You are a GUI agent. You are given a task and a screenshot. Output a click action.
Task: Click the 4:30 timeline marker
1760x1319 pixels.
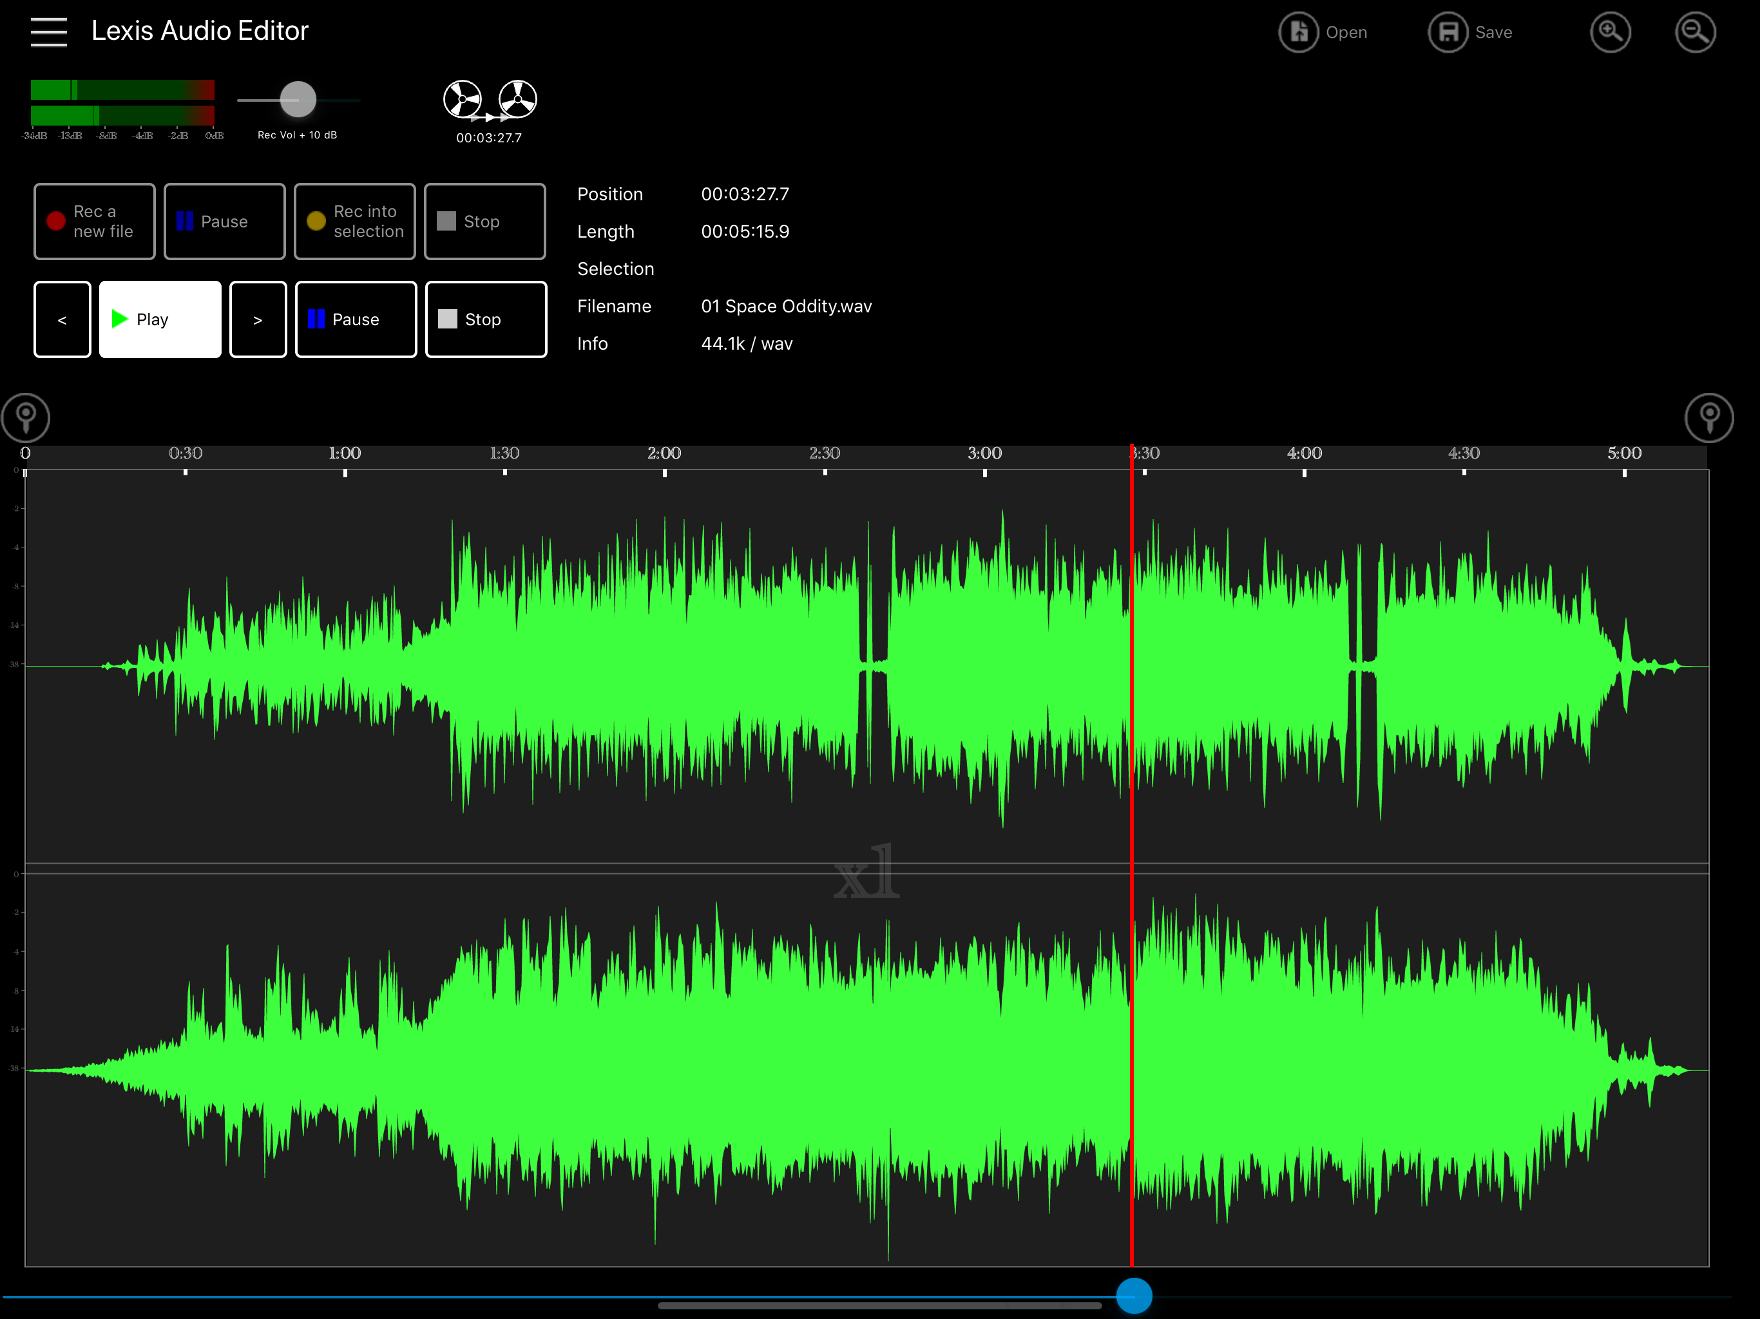point(1464,453)
